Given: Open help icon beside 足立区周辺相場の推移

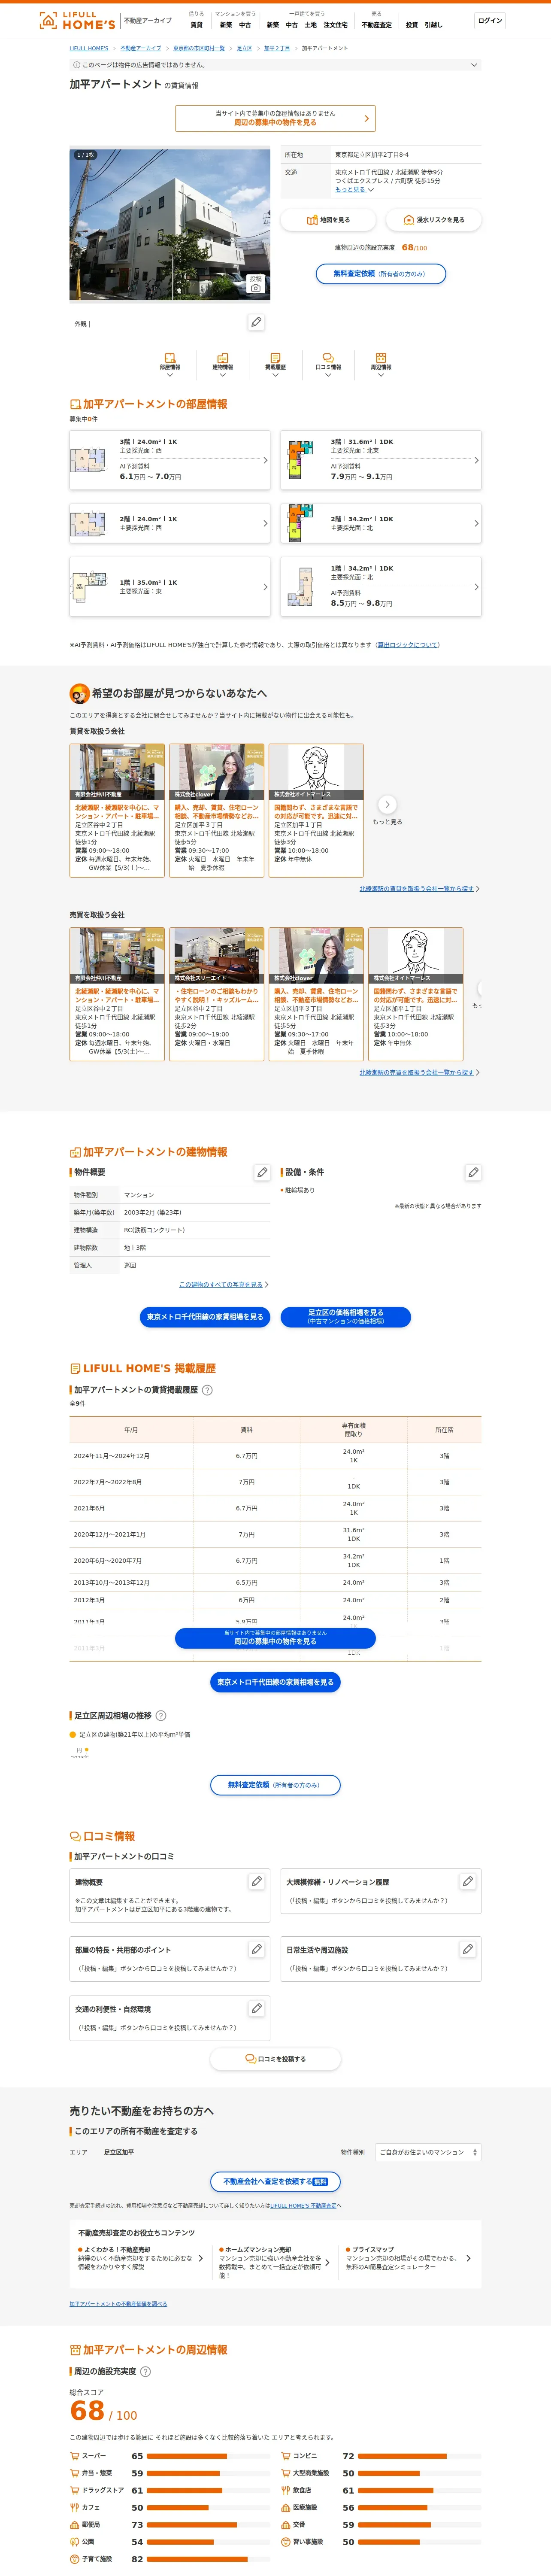Looking at the screenshot, I should click(161, 1716).
